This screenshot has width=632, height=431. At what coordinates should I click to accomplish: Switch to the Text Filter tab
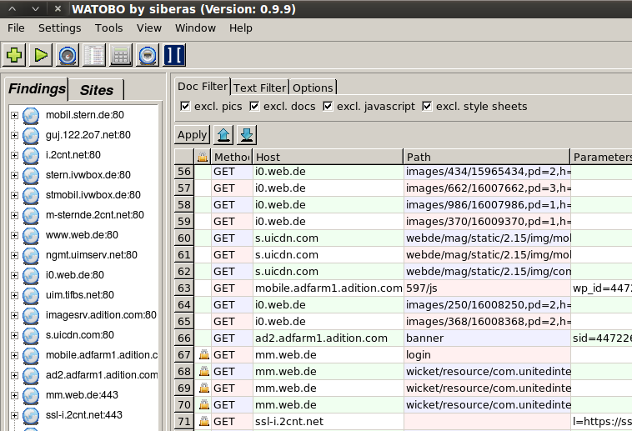pyautogui.click(x=258, y=88)
